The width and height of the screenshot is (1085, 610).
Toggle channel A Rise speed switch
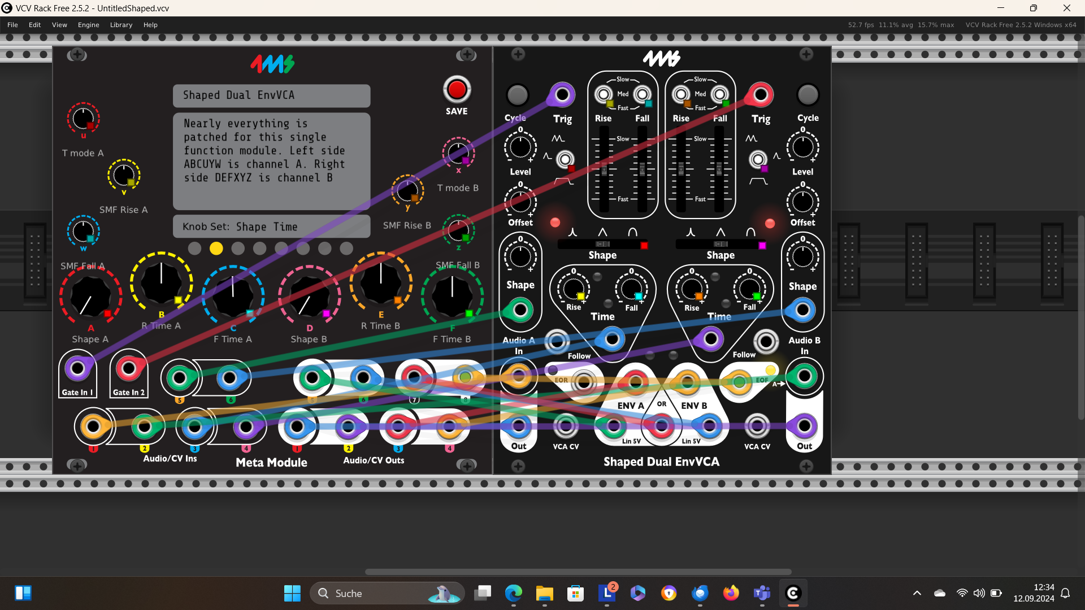[x=604, y=94]
